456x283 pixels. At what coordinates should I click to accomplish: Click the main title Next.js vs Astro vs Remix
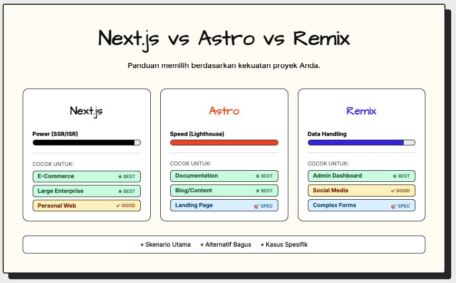pyautogui.click(x=224, y=40)
